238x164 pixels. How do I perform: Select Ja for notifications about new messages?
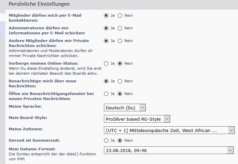point(106,81)
